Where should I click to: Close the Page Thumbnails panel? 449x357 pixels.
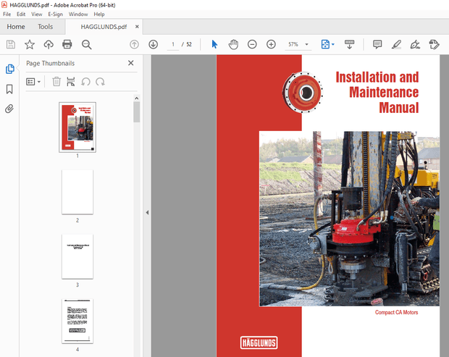tap(131, 63)
